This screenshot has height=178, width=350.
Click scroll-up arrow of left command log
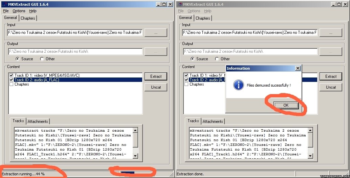(x=135, y=130)
